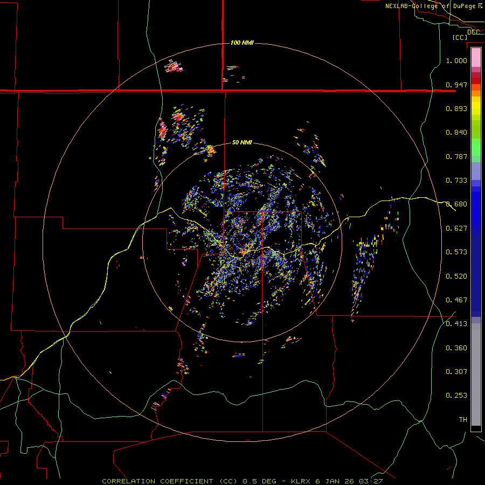Click the 03:27 time stamp in caption

click(371, 481)
